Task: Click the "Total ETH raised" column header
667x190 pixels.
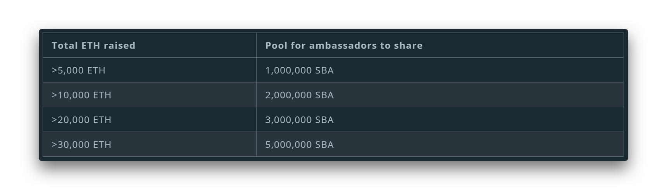Action: coord(93,45)
